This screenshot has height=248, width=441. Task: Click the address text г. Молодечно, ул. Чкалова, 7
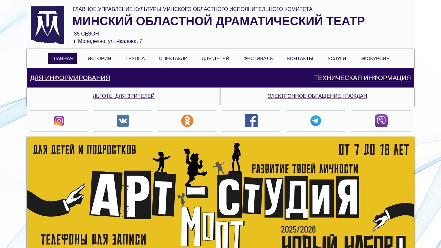pos(108,41)
